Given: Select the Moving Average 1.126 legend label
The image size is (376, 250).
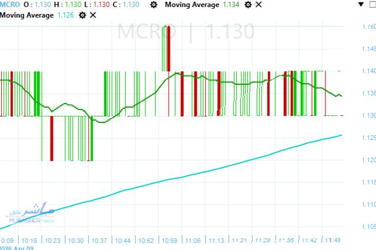Looking at the screenshot, I should pos(26,15).
